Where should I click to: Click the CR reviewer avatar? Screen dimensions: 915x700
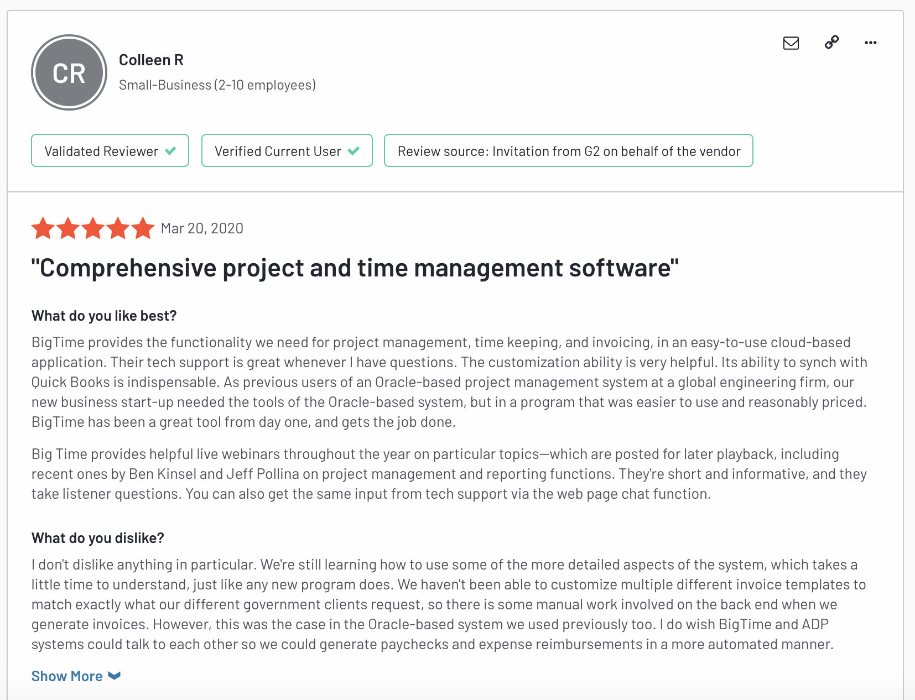[x=69, y=72]
